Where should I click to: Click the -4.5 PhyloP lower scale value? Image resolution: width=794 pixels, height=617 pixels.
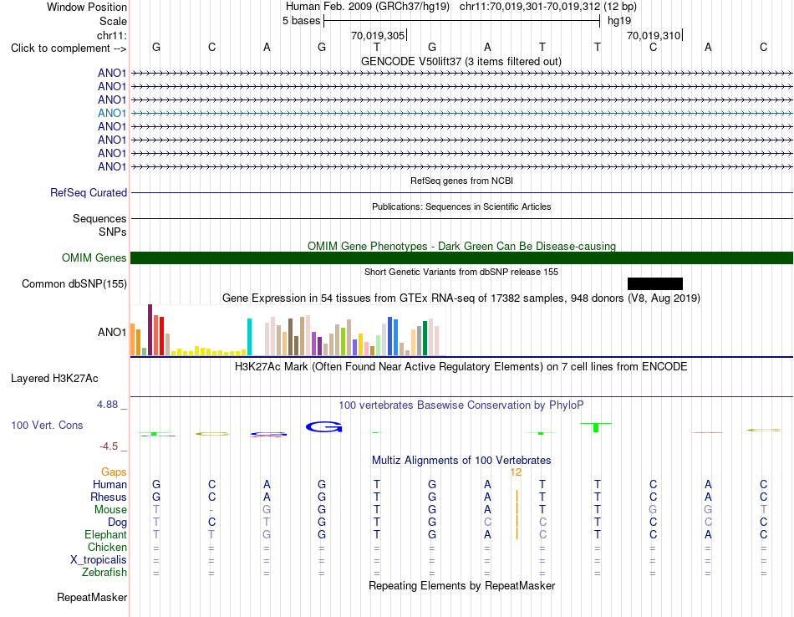click(109, 446)
